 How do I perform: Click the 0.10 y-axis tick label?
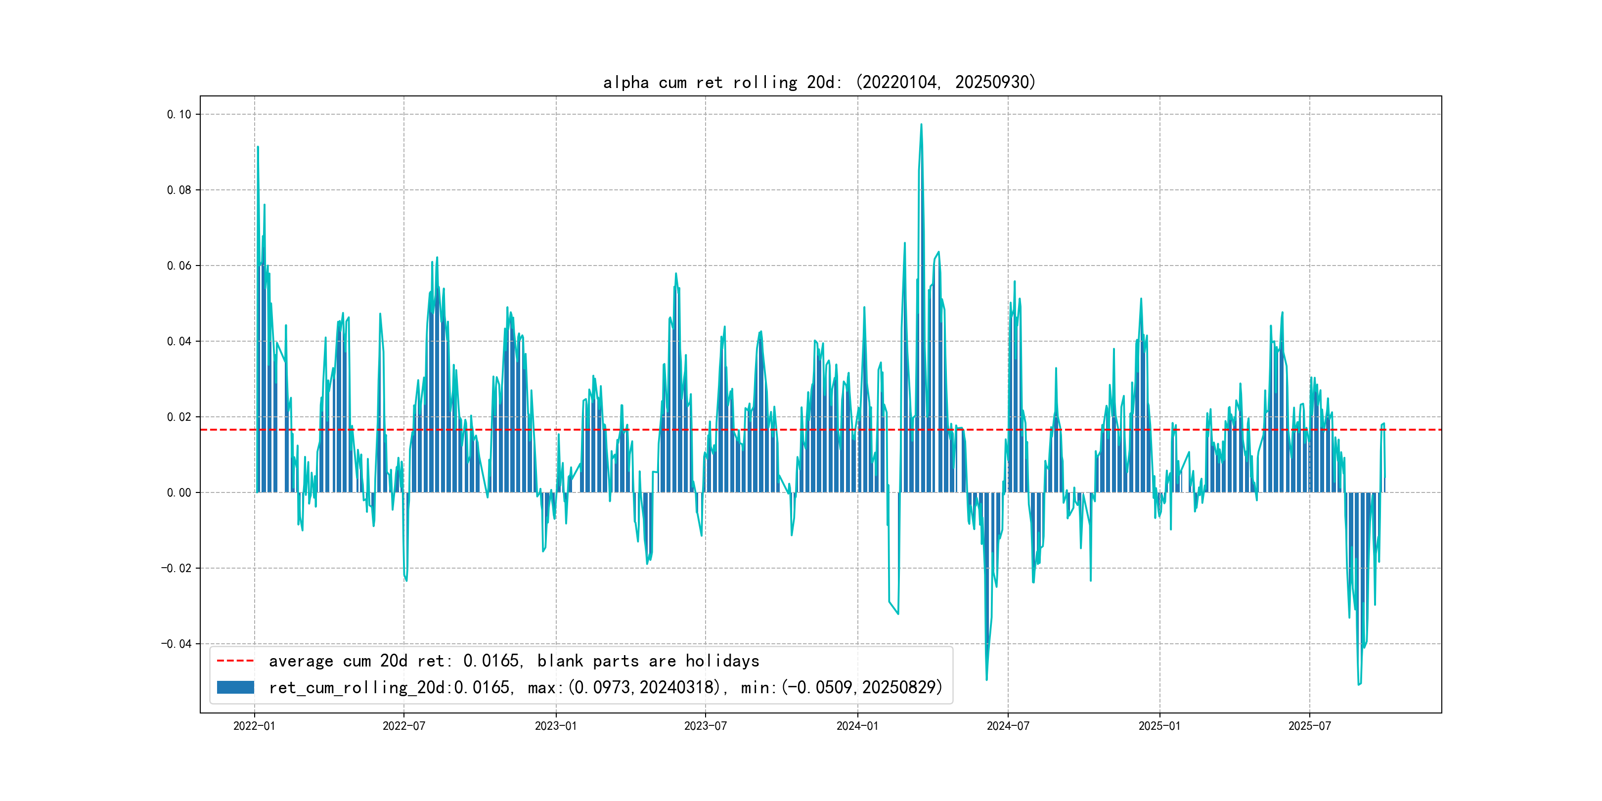(179, 114)
